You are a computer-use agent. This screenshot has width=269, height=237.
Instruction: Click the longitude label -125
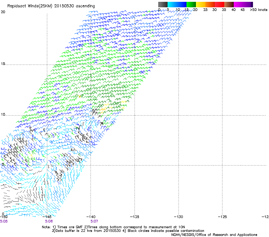[222, 217]
